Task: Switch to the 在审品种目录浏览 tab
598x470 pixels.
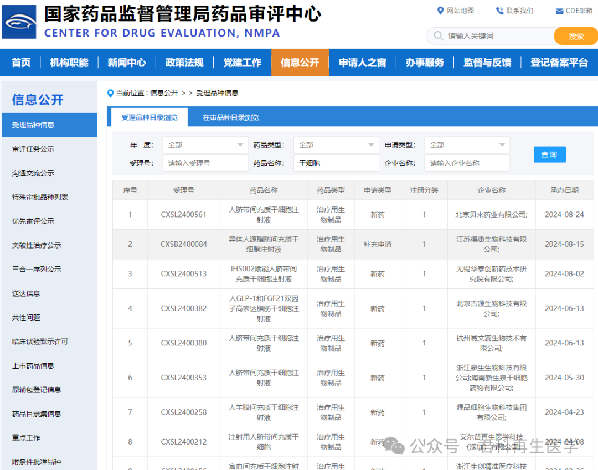Action: click(x=230, y=117)
